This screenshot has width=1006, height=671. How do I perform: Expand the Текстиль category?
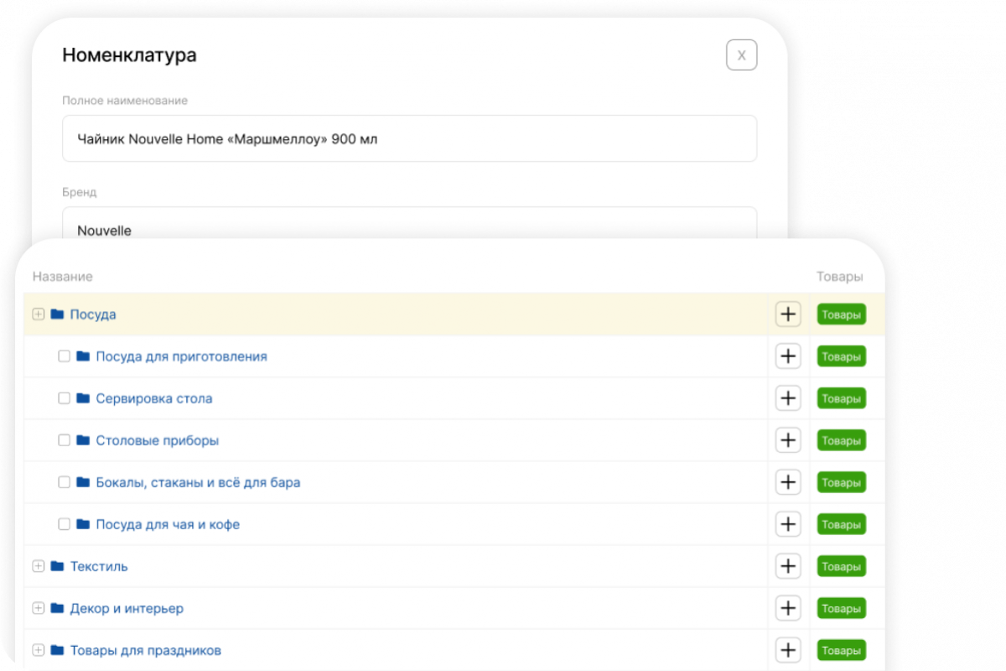tap(38, 566)
